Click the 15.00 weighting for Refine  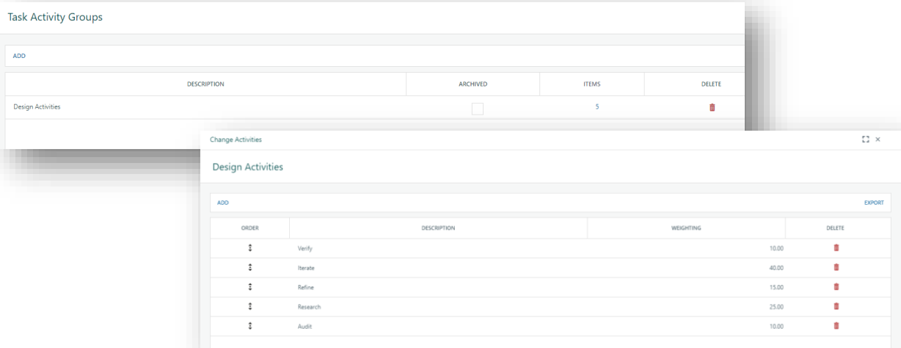[x=776, y=287]
